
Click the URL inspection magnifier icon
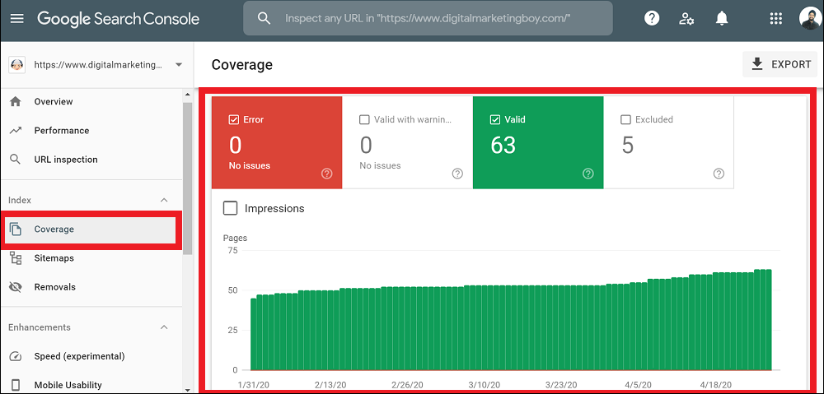[x=16, y=159]
